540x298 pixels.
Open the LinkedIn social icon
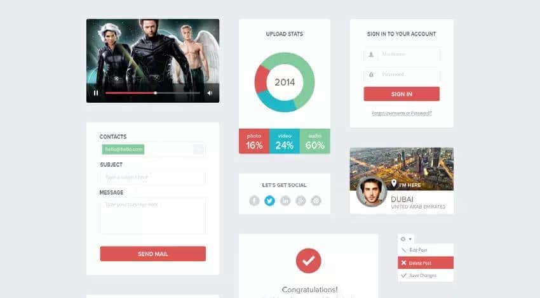pyautogui.click(x=285, y=200)
